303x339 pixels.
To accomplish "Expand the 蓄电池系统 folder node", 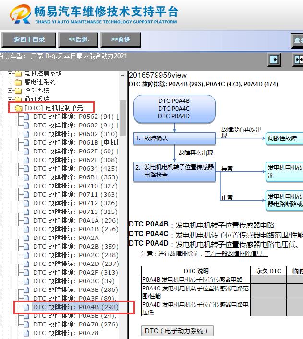I will (10, 82).
